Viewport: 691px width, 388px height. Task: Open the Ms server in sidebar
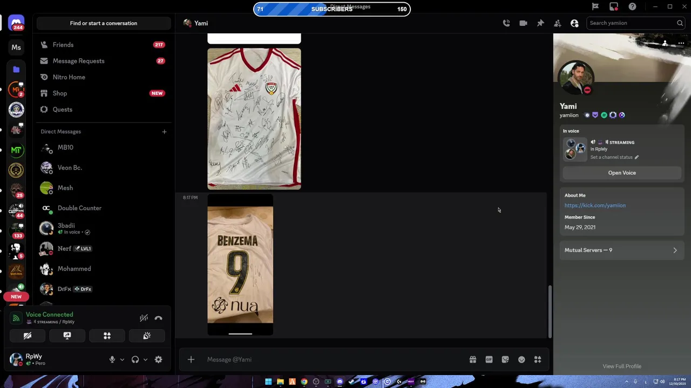(16, 47)
